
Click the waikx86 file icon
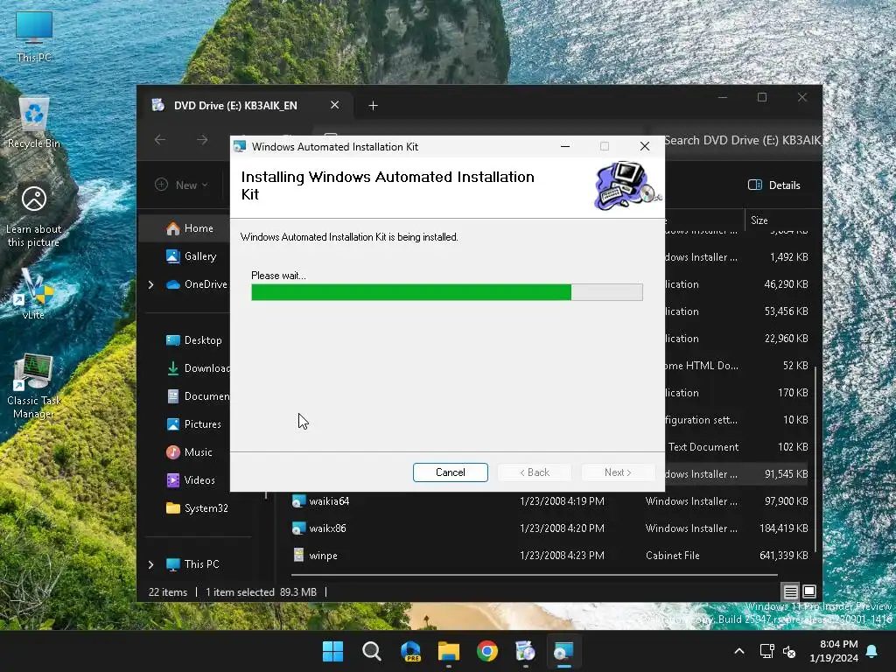click(x=298, y=528)
